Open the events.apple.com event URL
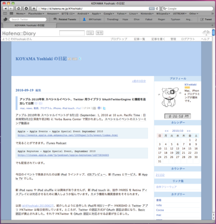216x224 pixels. click(x=68, y=135)
